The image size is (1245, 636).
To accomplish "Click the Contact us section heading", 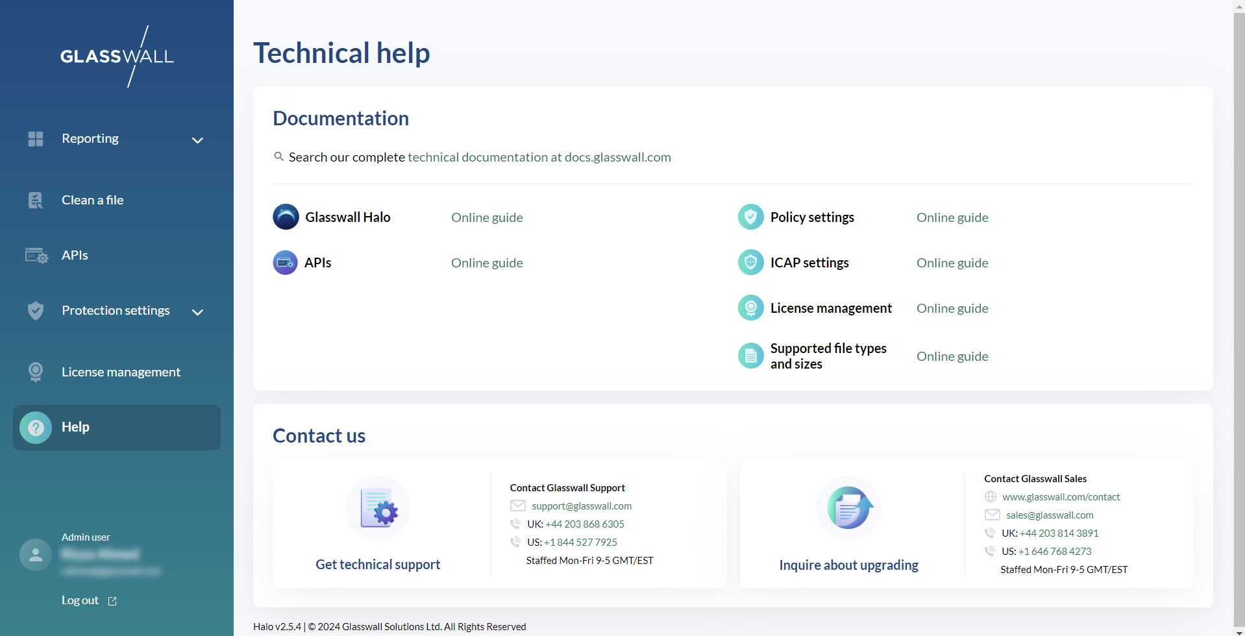I will coord(319,435).
